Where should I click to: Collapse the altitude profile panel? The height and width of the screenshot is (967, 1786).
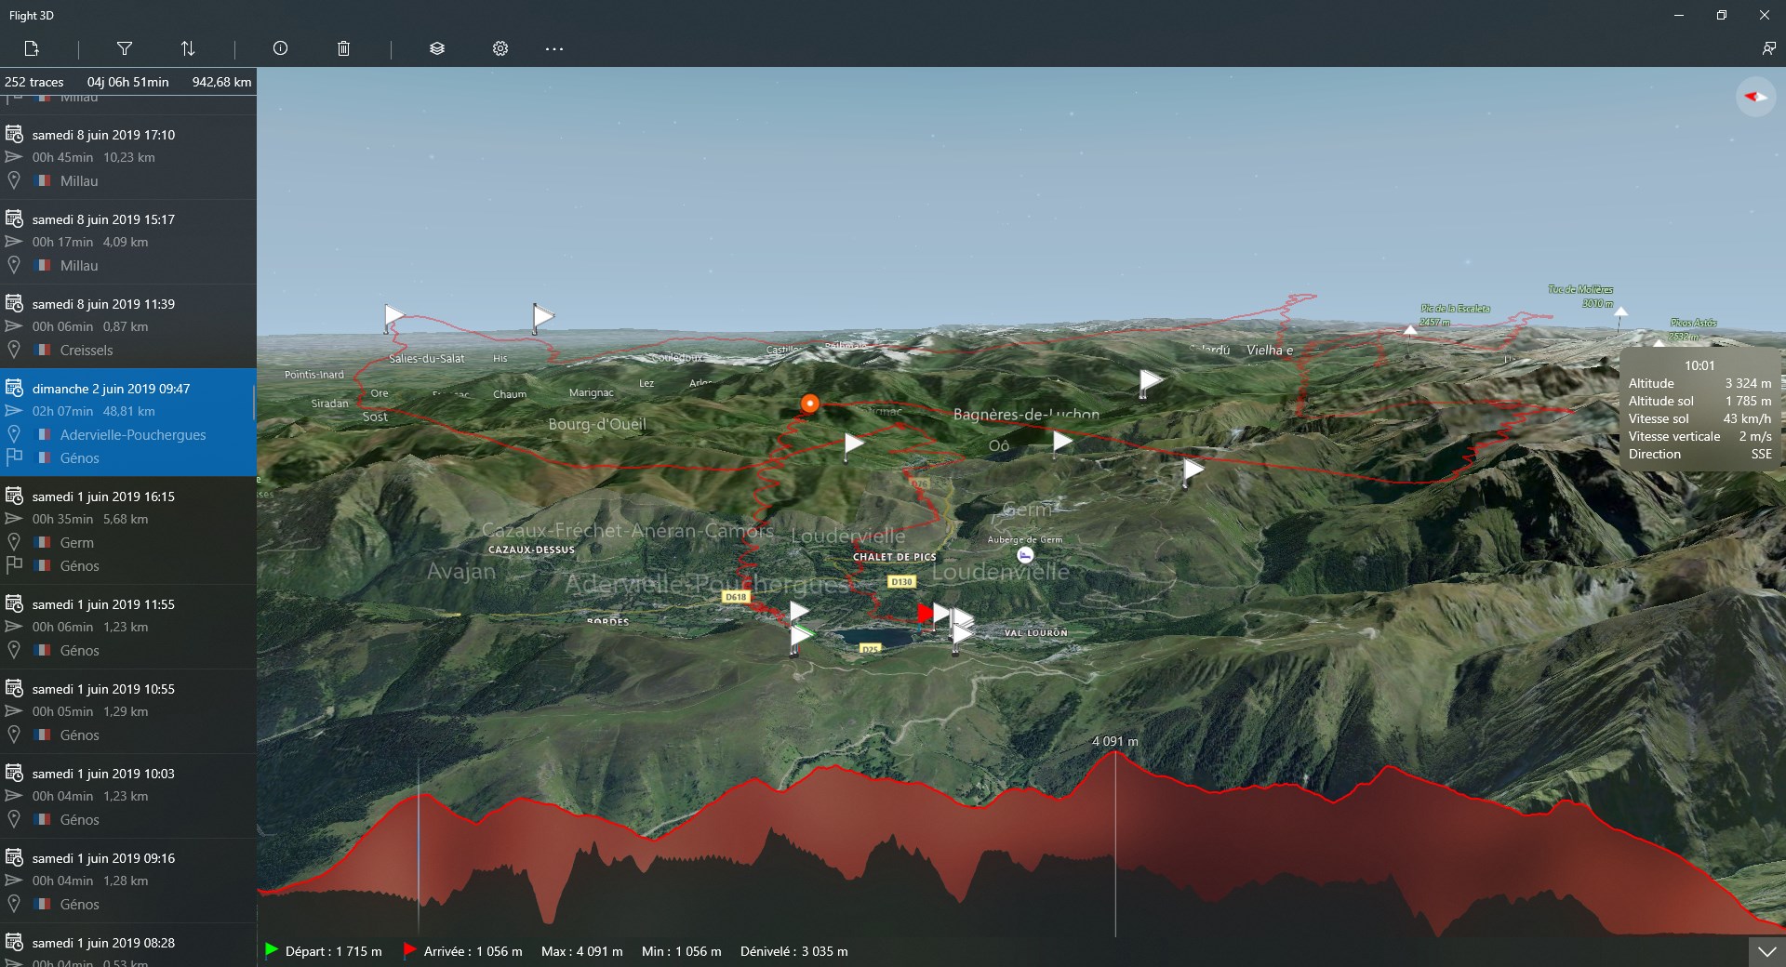(x=1766, y=952)
